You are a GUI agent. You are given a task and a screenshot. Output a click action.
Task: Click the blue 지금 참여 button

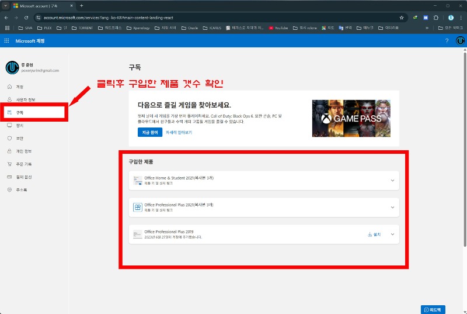coord(150,132)
